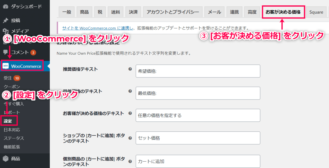
Task: Open the 税 tab
Action: [100, 12]
